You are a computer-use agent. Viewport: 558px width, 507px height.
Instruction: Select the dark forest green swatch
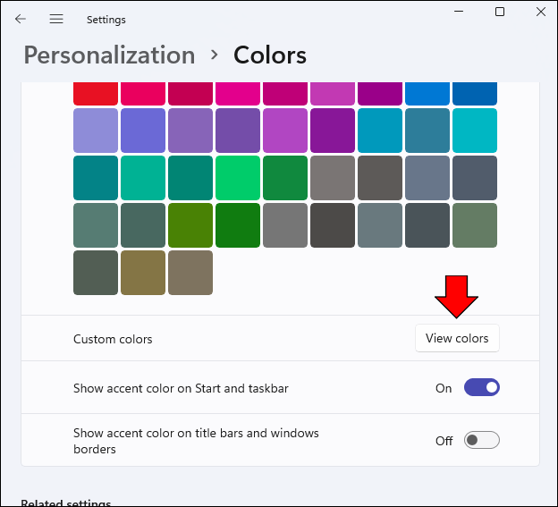(238, 224)
